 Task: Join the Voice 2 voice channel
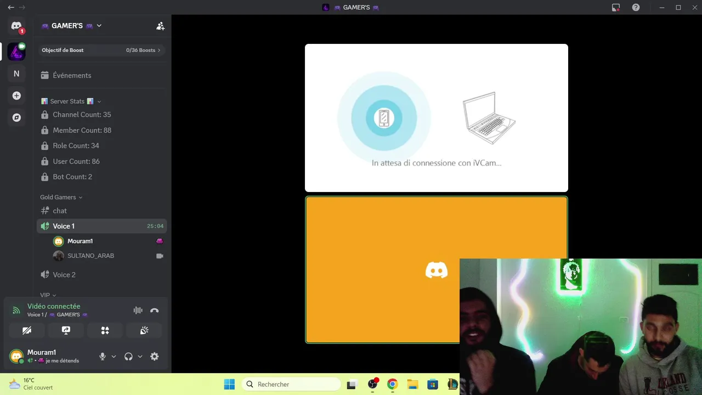coord(102,274)
